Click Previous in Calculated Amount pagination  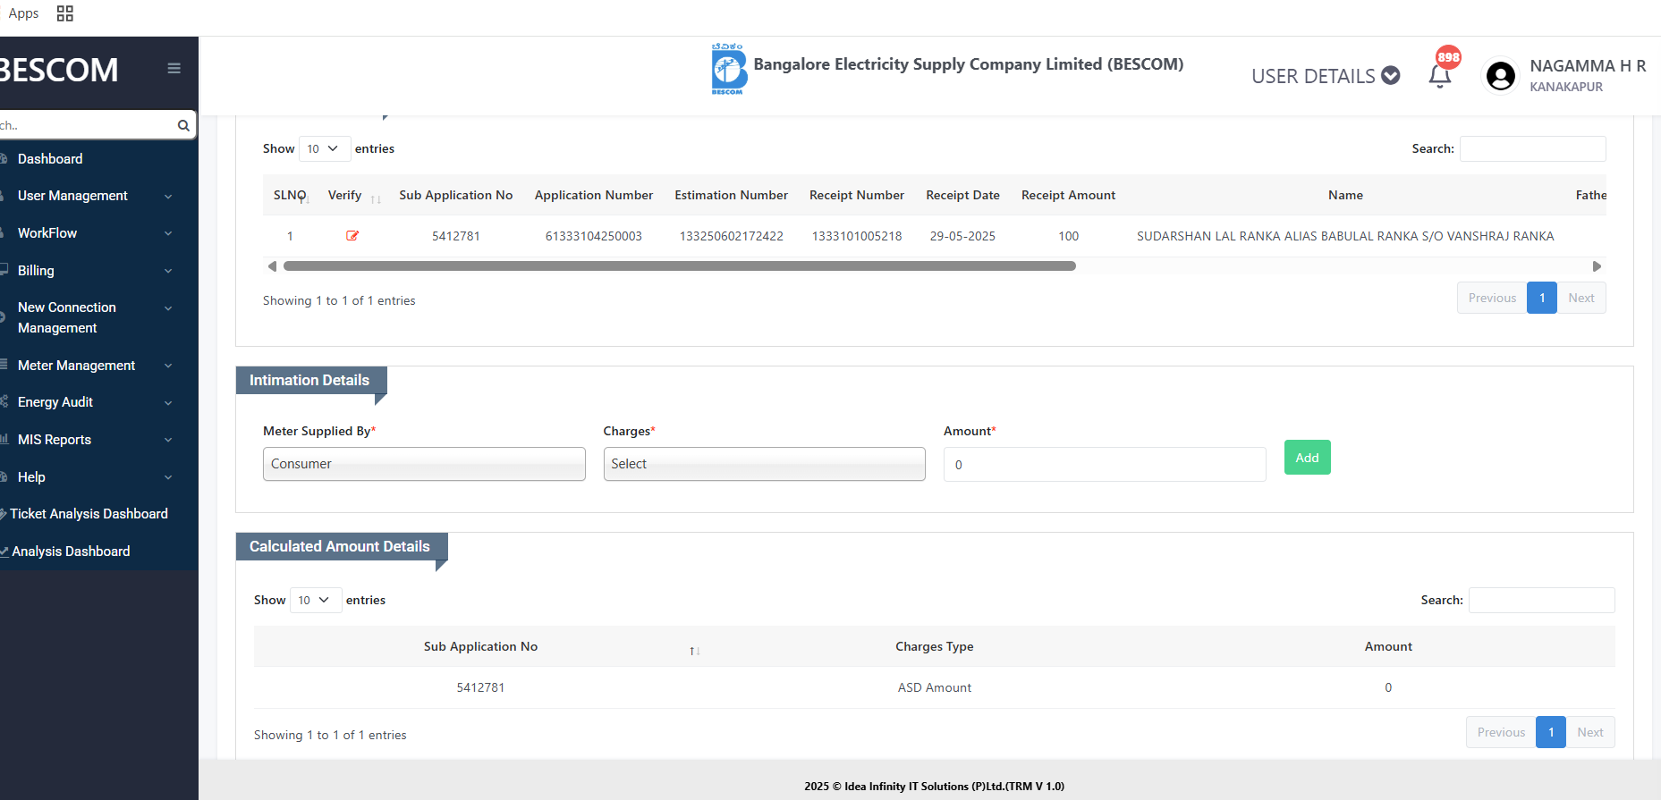[x=1501, y=732]
